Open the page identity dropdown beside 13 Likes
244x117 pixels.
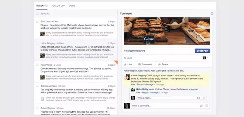coord(205,58)
